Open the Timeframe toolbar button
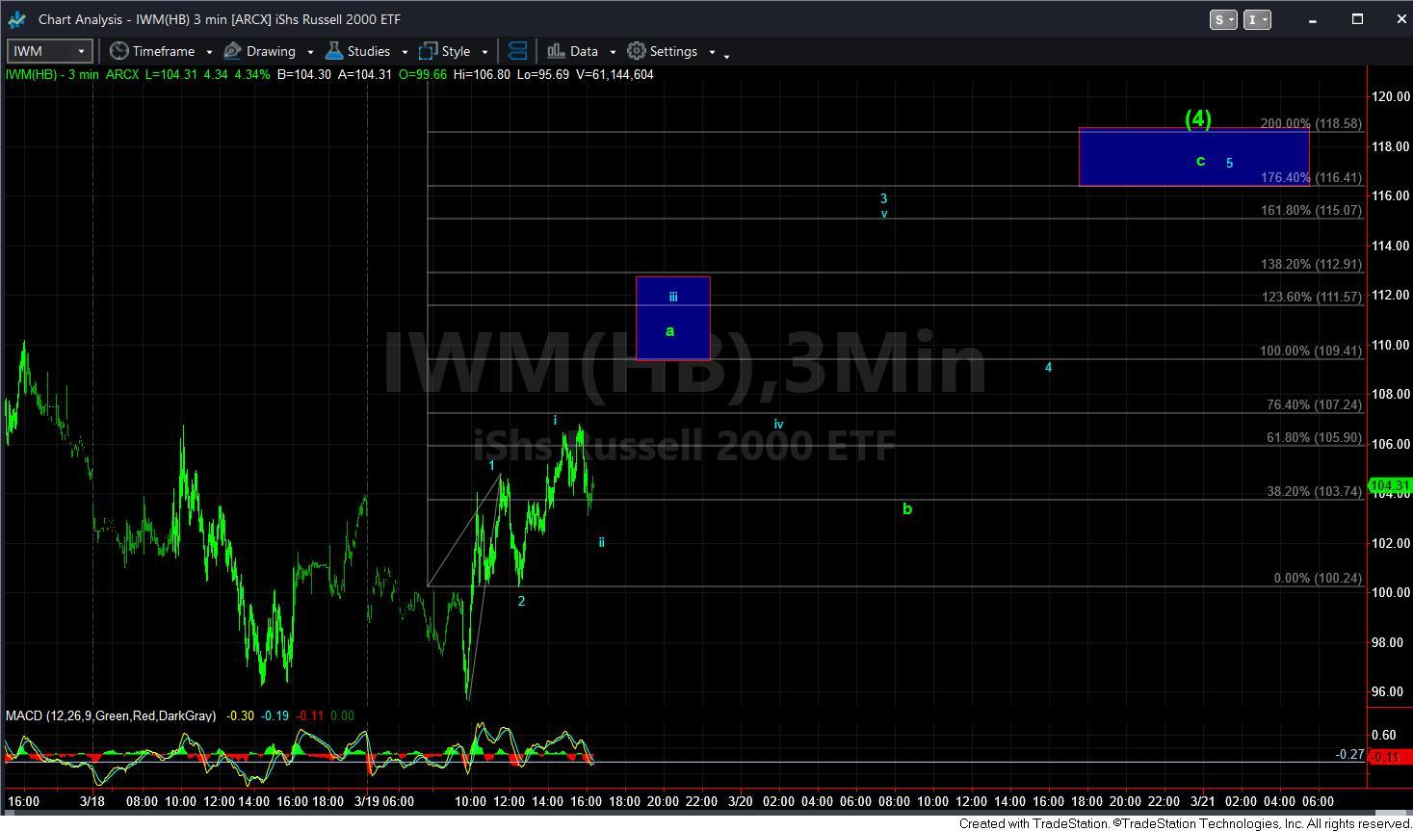Viewport: 1413px width, 831px height. coord(152,51)
